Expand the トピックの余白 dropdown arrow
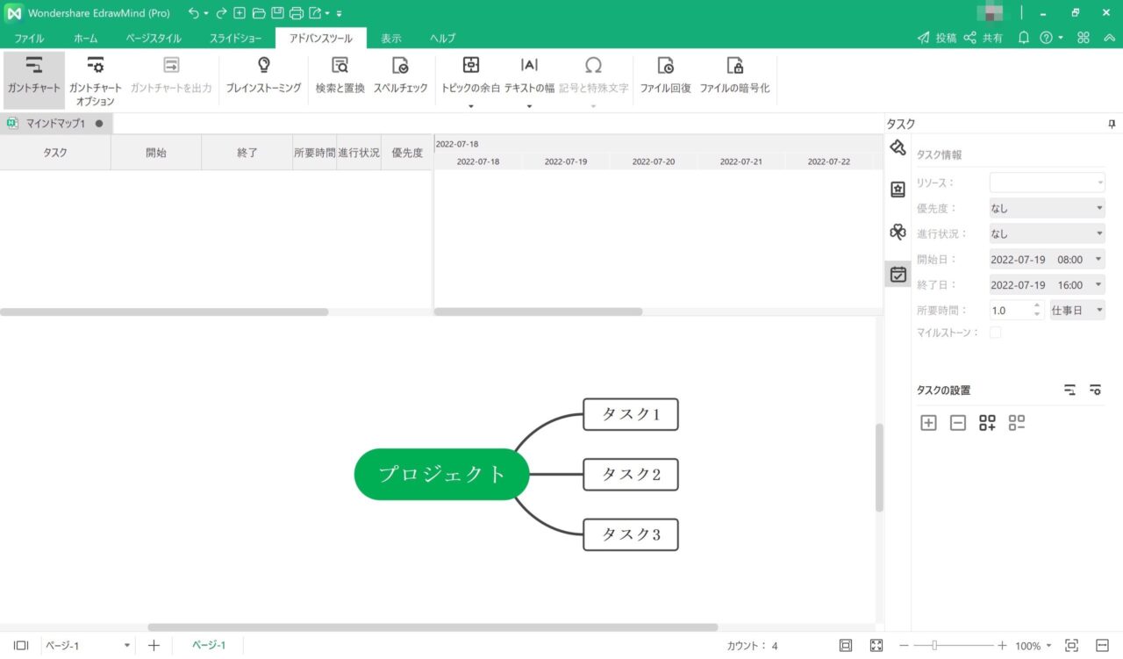The height and width of the screenshot is (659, 1123). tap(470, 107)
